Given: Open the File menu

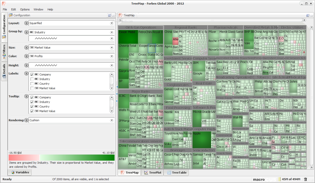Looking at the screenshot, I should (5, 9).
